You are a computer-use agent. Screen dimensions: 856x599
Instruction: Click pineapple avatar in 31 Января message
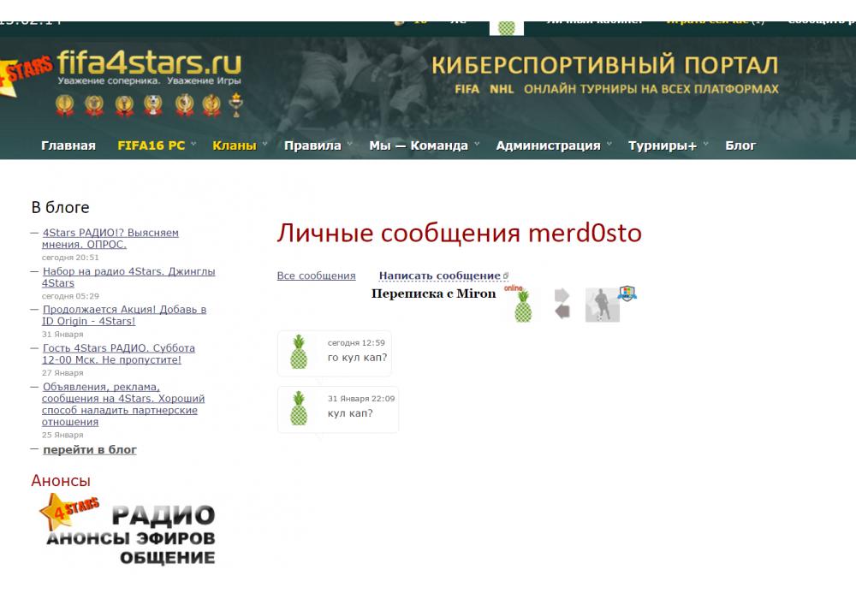click(x=298, y=408)
